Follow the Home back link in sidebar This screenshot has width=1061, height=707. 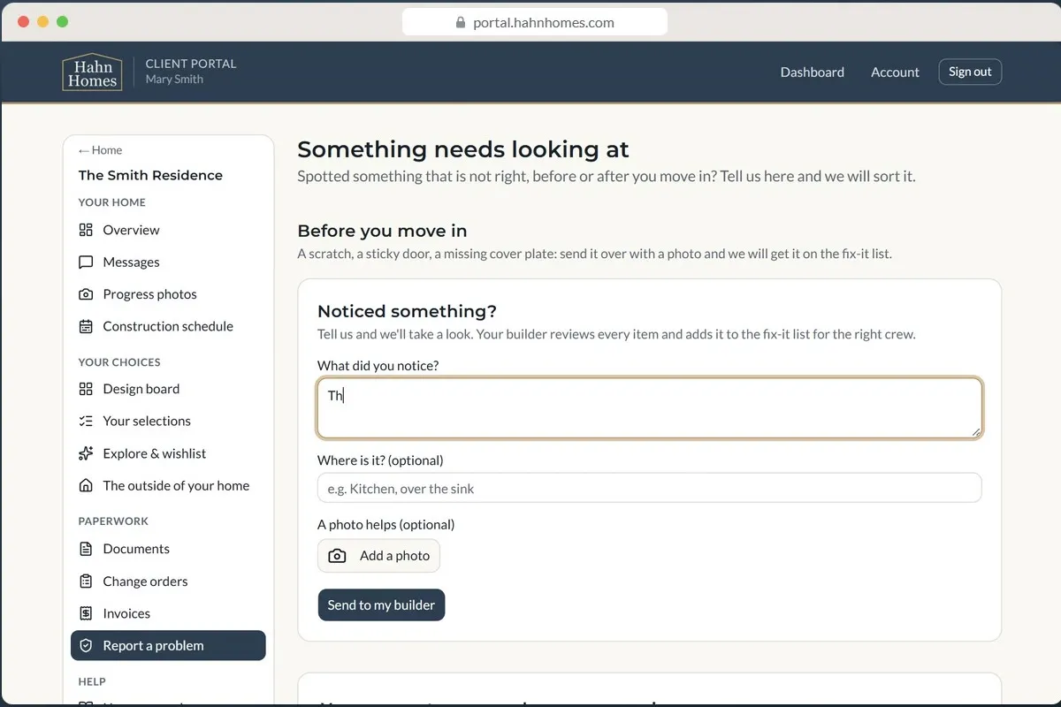[x=100, y=150]
